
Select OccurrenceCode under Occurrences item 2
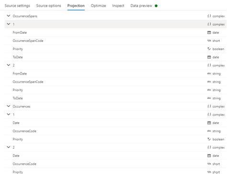point(24,164)
